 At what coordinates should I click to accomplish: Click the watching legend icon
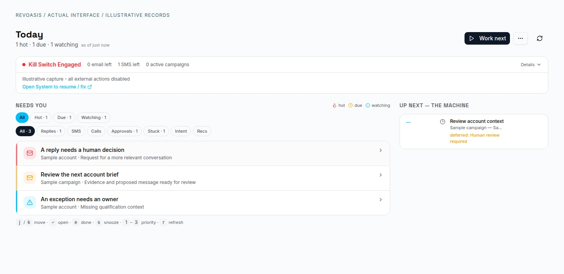pyautogui.click(x=368, y=105)
